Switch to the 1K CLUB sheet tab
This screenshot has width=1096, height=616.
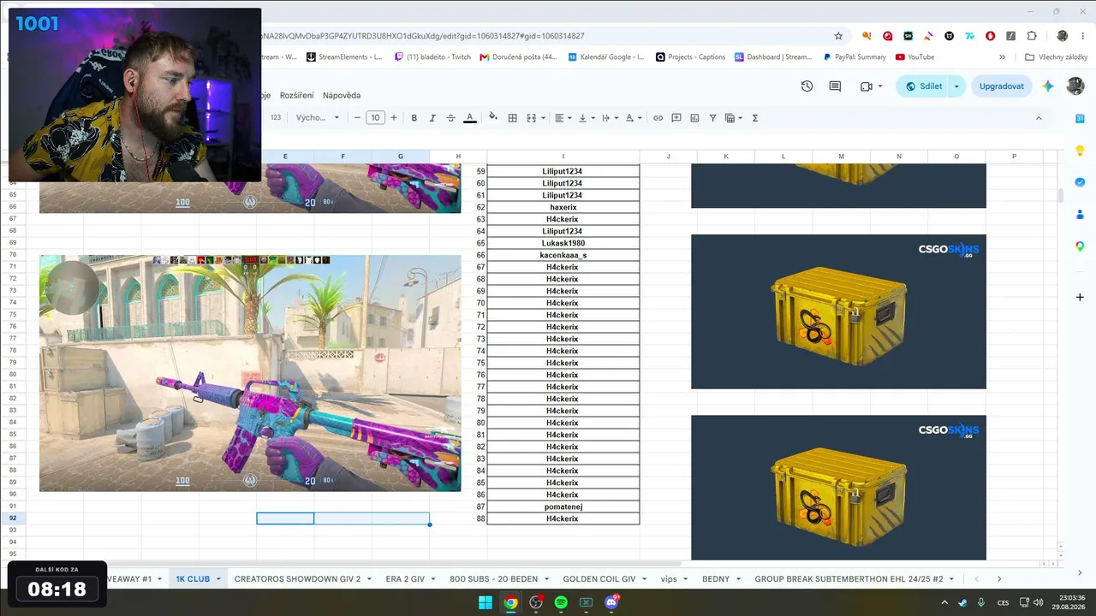pyautogui.click(x=198, y=579)
